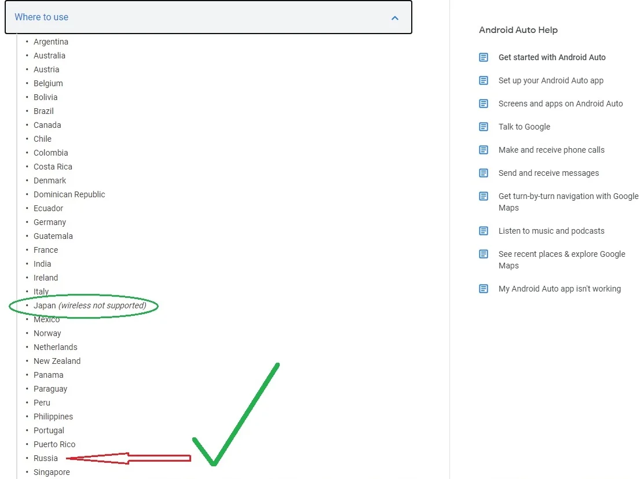Click article icon beside See recent places
The image size is (644, 479).
click(x=484, y=254)
